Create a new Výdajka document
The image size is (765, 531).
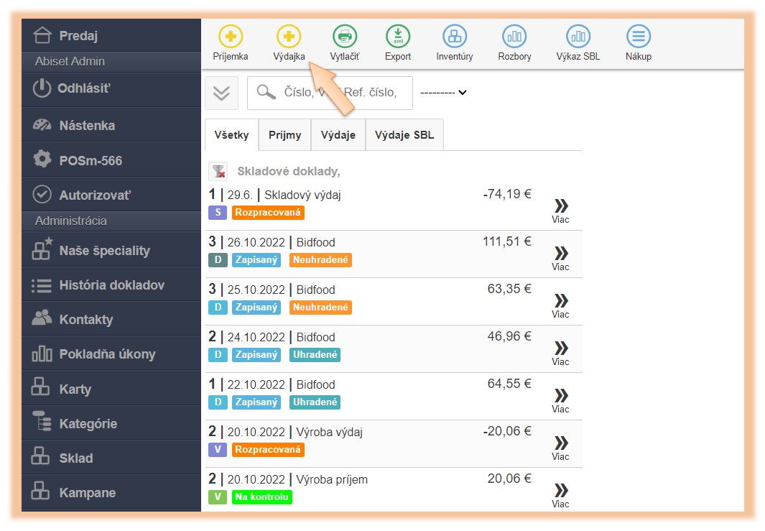pos(289,36)
